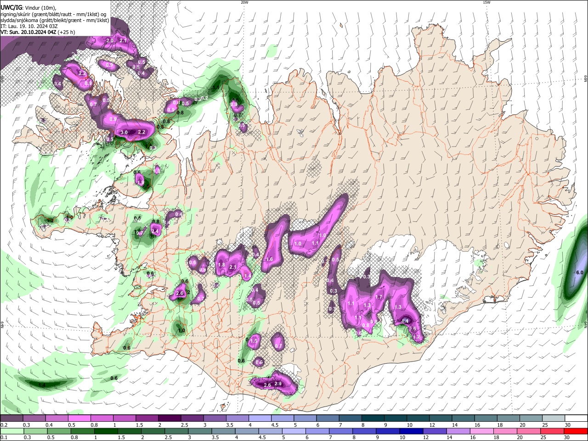Click the 'slydda/snjókoma' legend description line
588x441 pixels.
point(55,20)
